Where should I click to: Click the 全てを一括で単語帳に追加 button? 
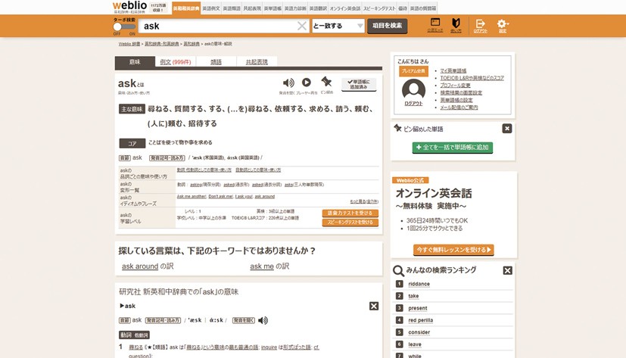pos(452,148)
